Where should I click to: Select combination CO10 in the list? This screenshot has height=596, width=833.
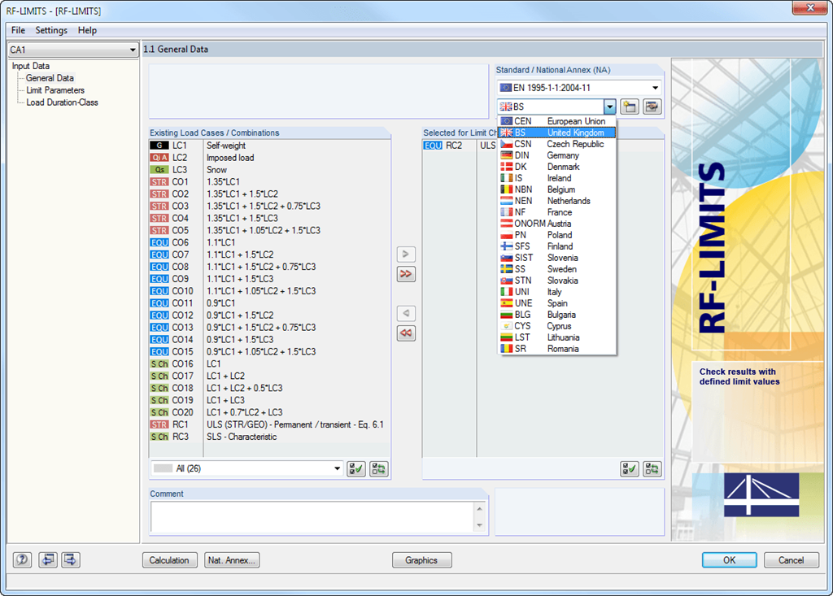pos(270,291)
